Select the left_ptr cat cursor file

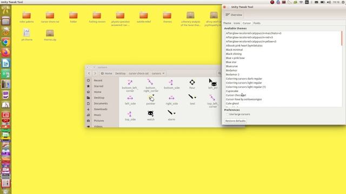212,84
